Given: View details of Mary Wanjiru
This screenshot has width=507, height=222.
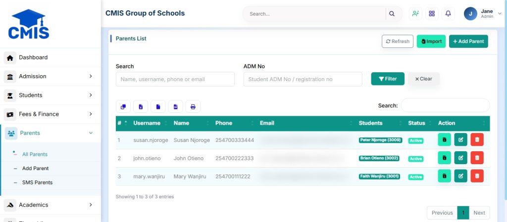Looking at the screenshot, I should click(444, 176).
